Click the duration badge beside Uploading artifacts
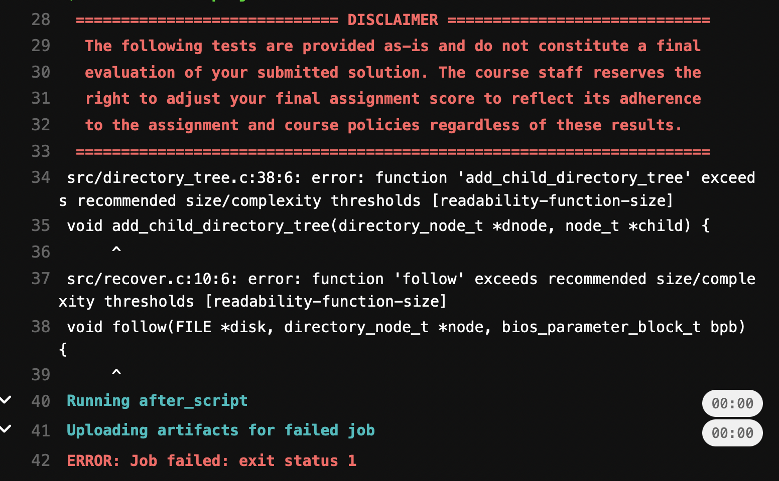Screen dimensions: 779x481 [732, 433]
